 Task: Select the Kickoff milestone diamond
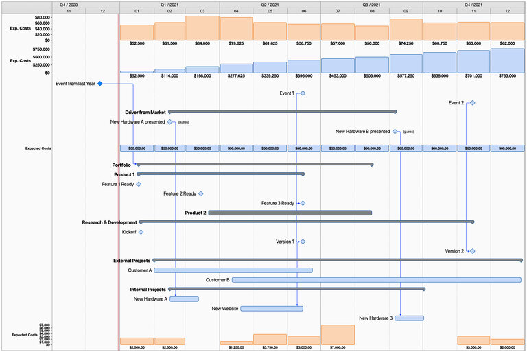coord(141,232)
